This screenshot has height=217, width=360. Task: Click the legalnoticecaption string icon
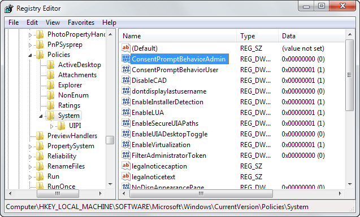tap(126, 166)
